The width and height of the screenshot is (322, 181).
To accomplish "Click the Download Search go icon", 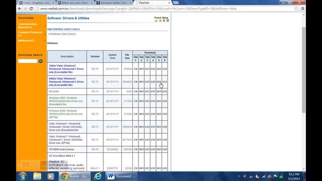I will tap(41, 61).
